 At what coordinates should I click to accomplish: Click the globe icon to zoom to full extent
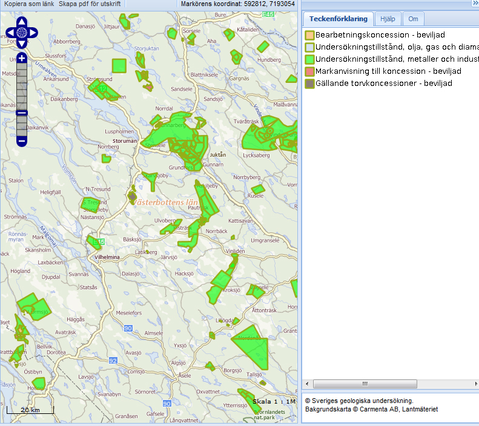pyautogui.click(x=22, y=32)
